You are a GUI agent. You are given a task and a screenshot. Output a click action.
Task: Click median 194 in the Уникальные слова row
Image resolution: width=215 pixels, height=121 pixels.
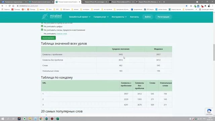click(158, 71)
